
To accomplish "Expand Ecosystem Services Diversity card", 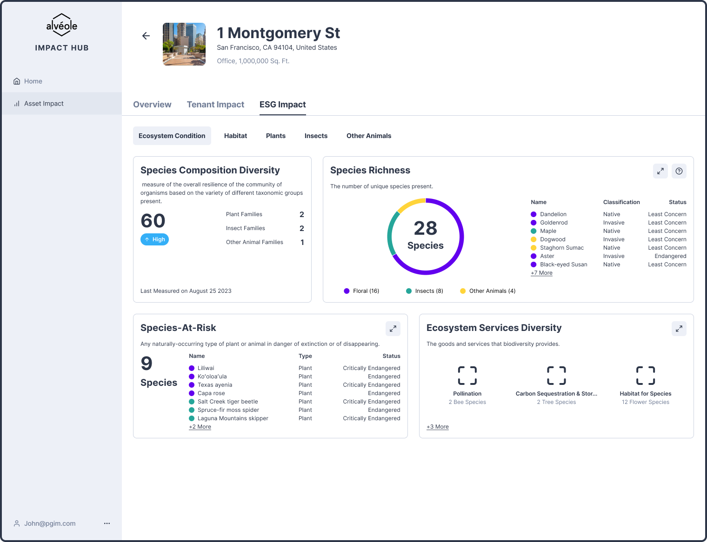I will point(679,329).
